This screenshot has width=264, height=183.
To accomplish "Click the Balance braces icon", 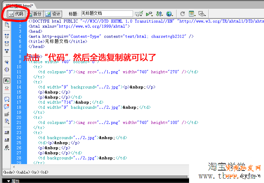I will point(7,70).
